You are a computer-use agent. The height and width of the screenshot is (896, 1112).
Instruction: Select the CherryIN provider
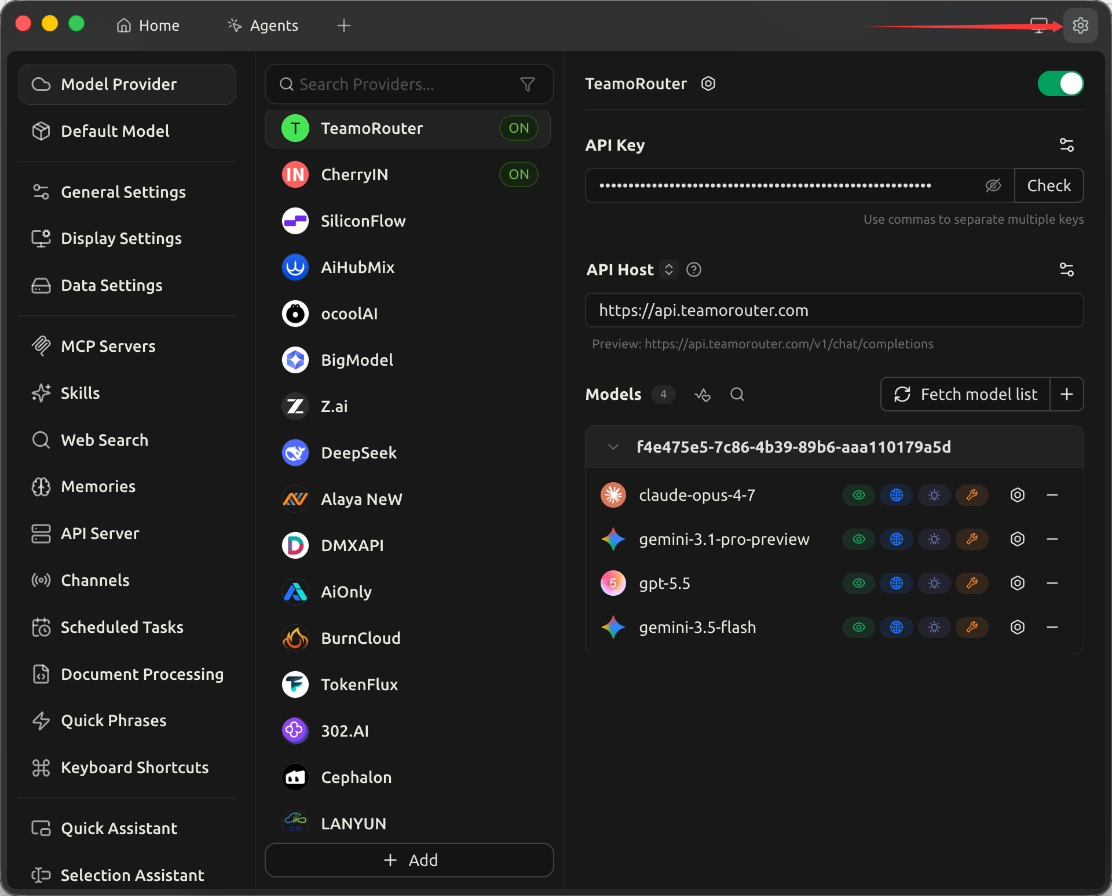408,174
